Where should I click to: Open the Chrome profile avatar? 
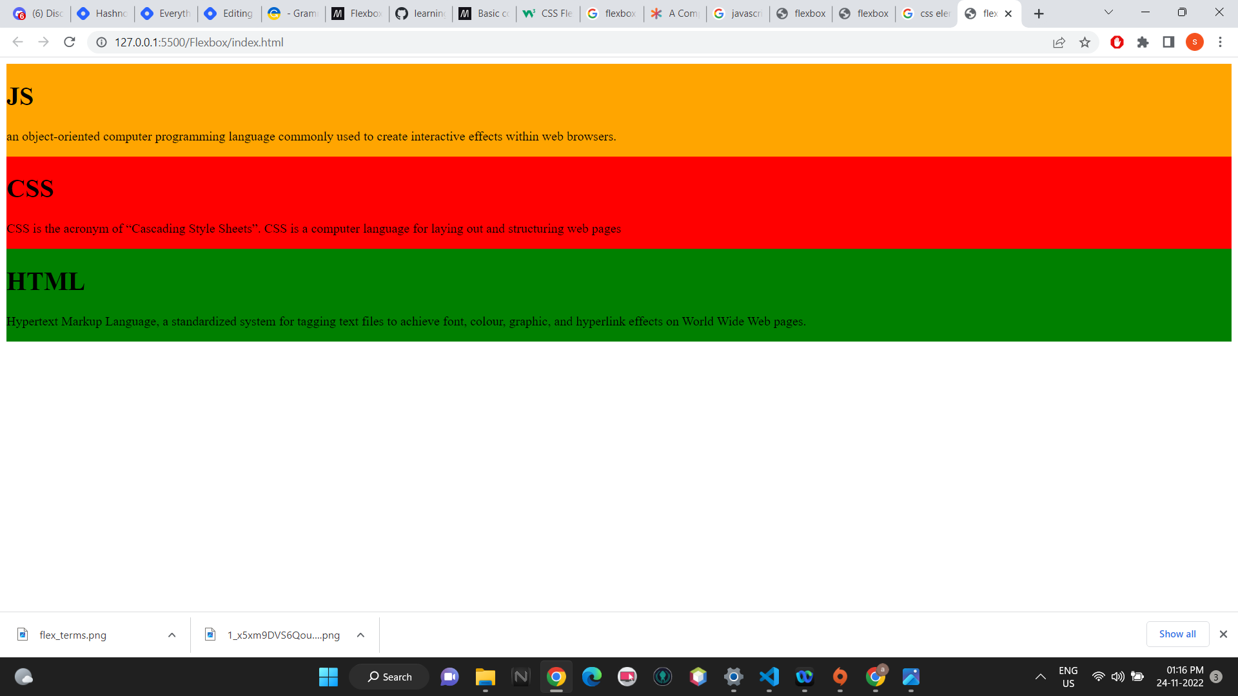tap(1195, 43)
